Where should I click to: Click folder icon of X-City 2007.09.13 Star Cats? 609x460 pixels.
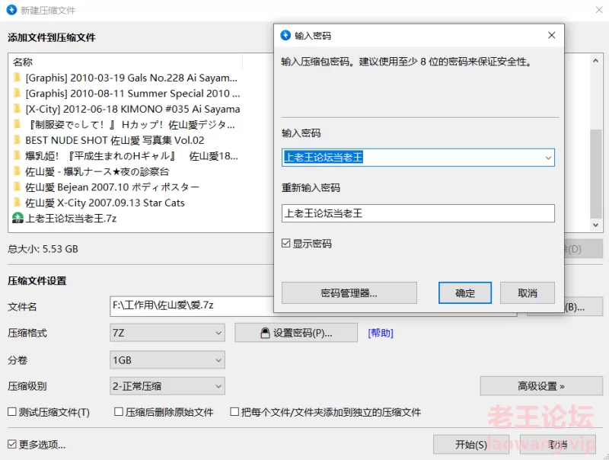click(x=17, y=203)
